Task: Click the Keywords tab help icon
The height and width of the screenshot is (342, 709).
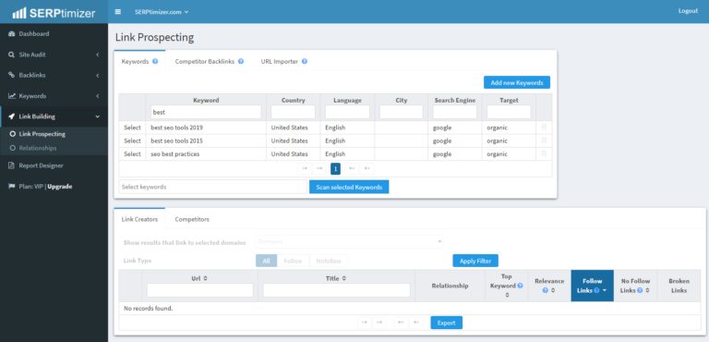Action: pos(155,62)
